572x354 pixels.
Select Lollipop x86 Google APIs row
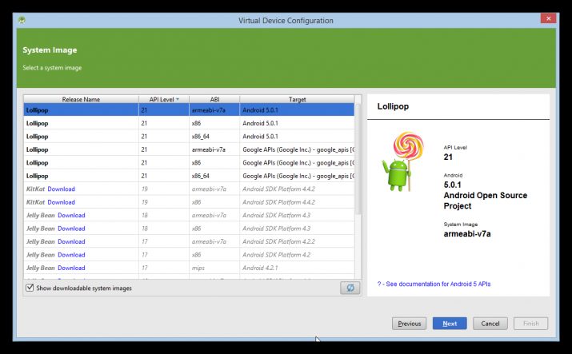189,162
